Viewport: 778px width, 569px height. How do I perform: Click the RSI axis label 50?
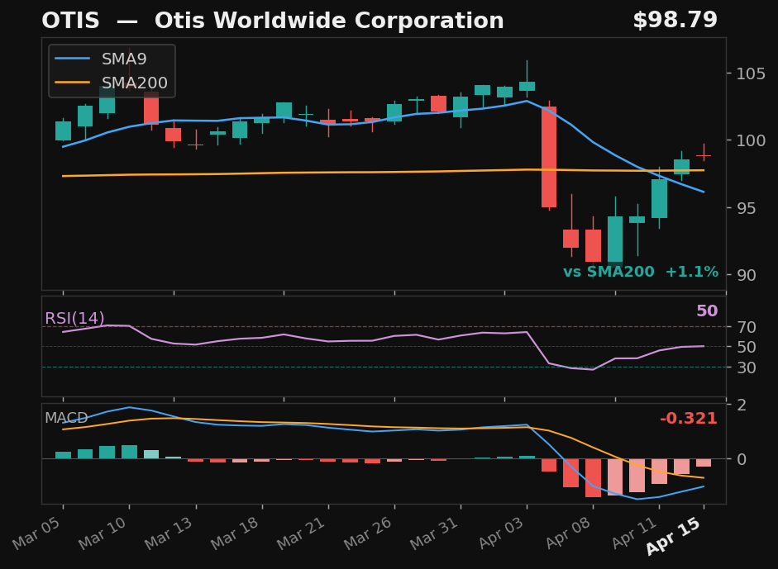[747, 348]
